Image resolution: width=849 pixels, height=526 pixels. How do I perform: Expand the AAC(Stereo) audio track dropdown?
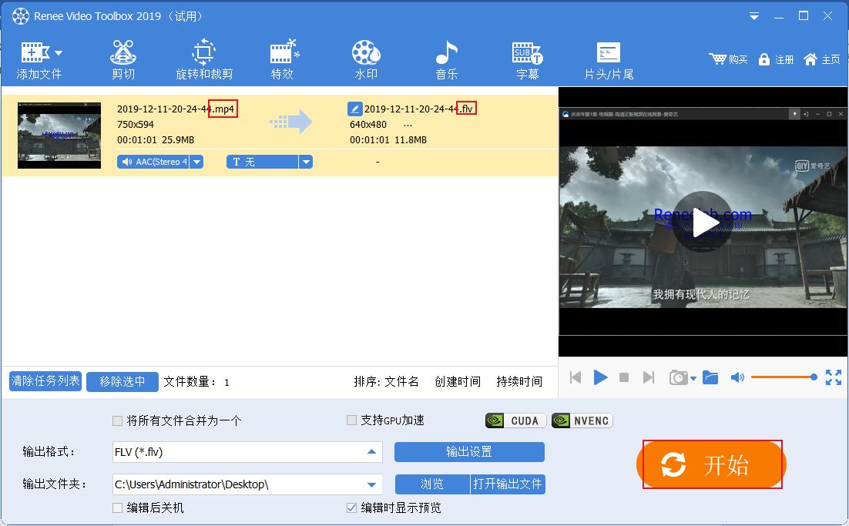197,162
